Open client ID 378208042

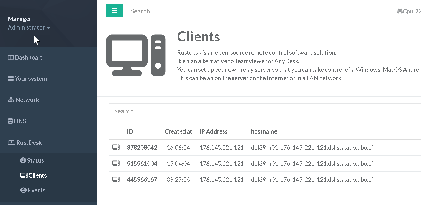pos(142,148)
